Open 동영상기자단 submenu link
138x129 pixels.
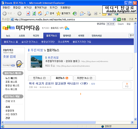click(48, 42)
